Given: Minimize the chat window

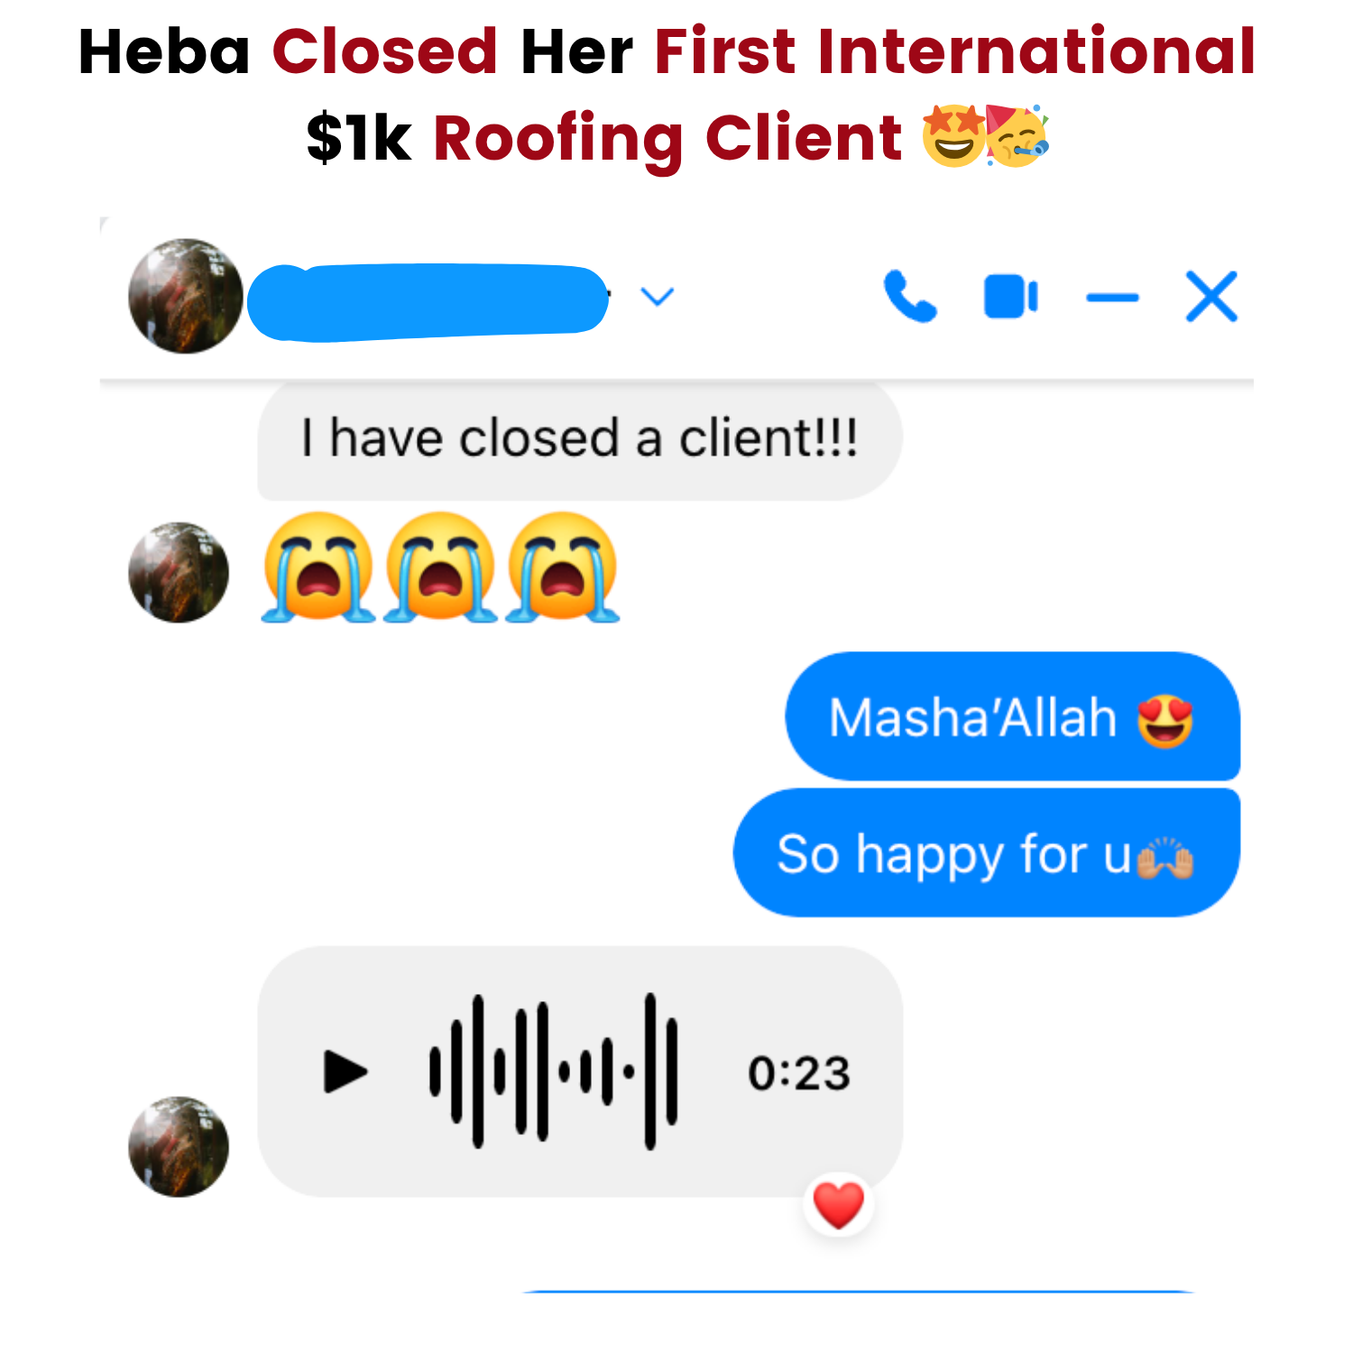Looking at the screenshot, I should [1112, 297].
